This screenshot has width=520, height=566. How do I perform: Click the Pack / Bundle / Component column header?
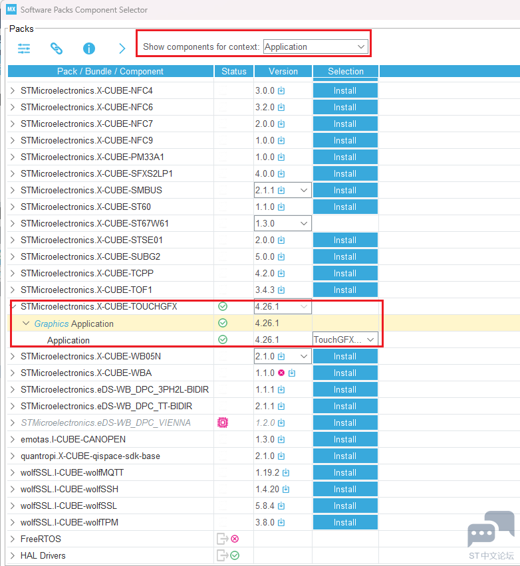click(x=110, y=71)
